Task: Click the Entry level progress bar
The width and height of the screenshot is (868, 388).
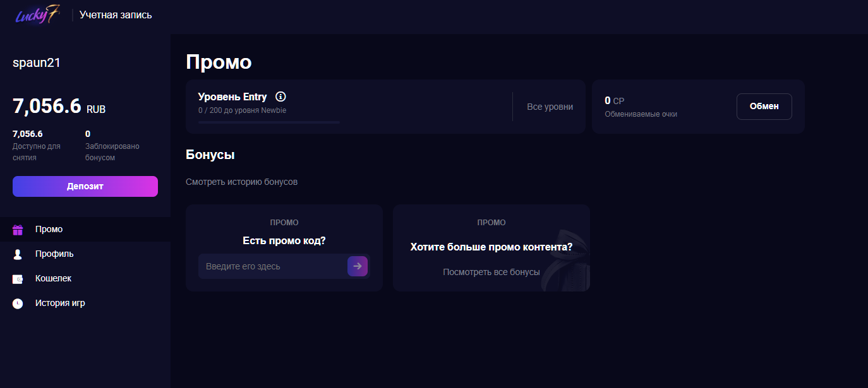Action: (268, 122)
